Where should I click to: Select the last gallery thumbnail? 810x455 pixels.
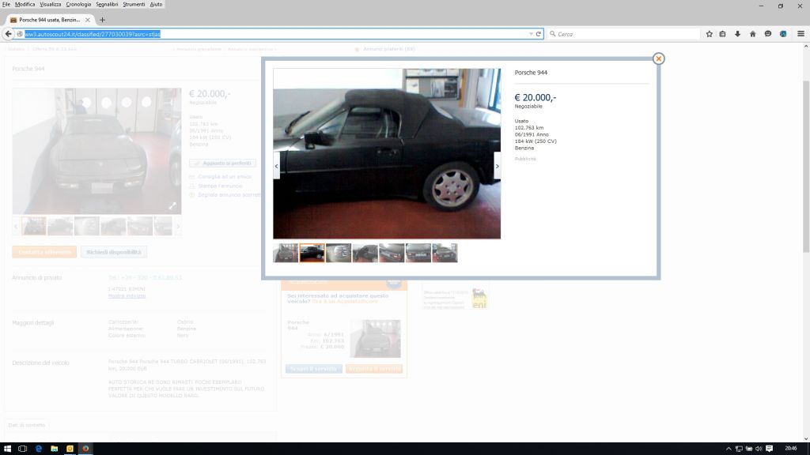click(x=445, y=253)
